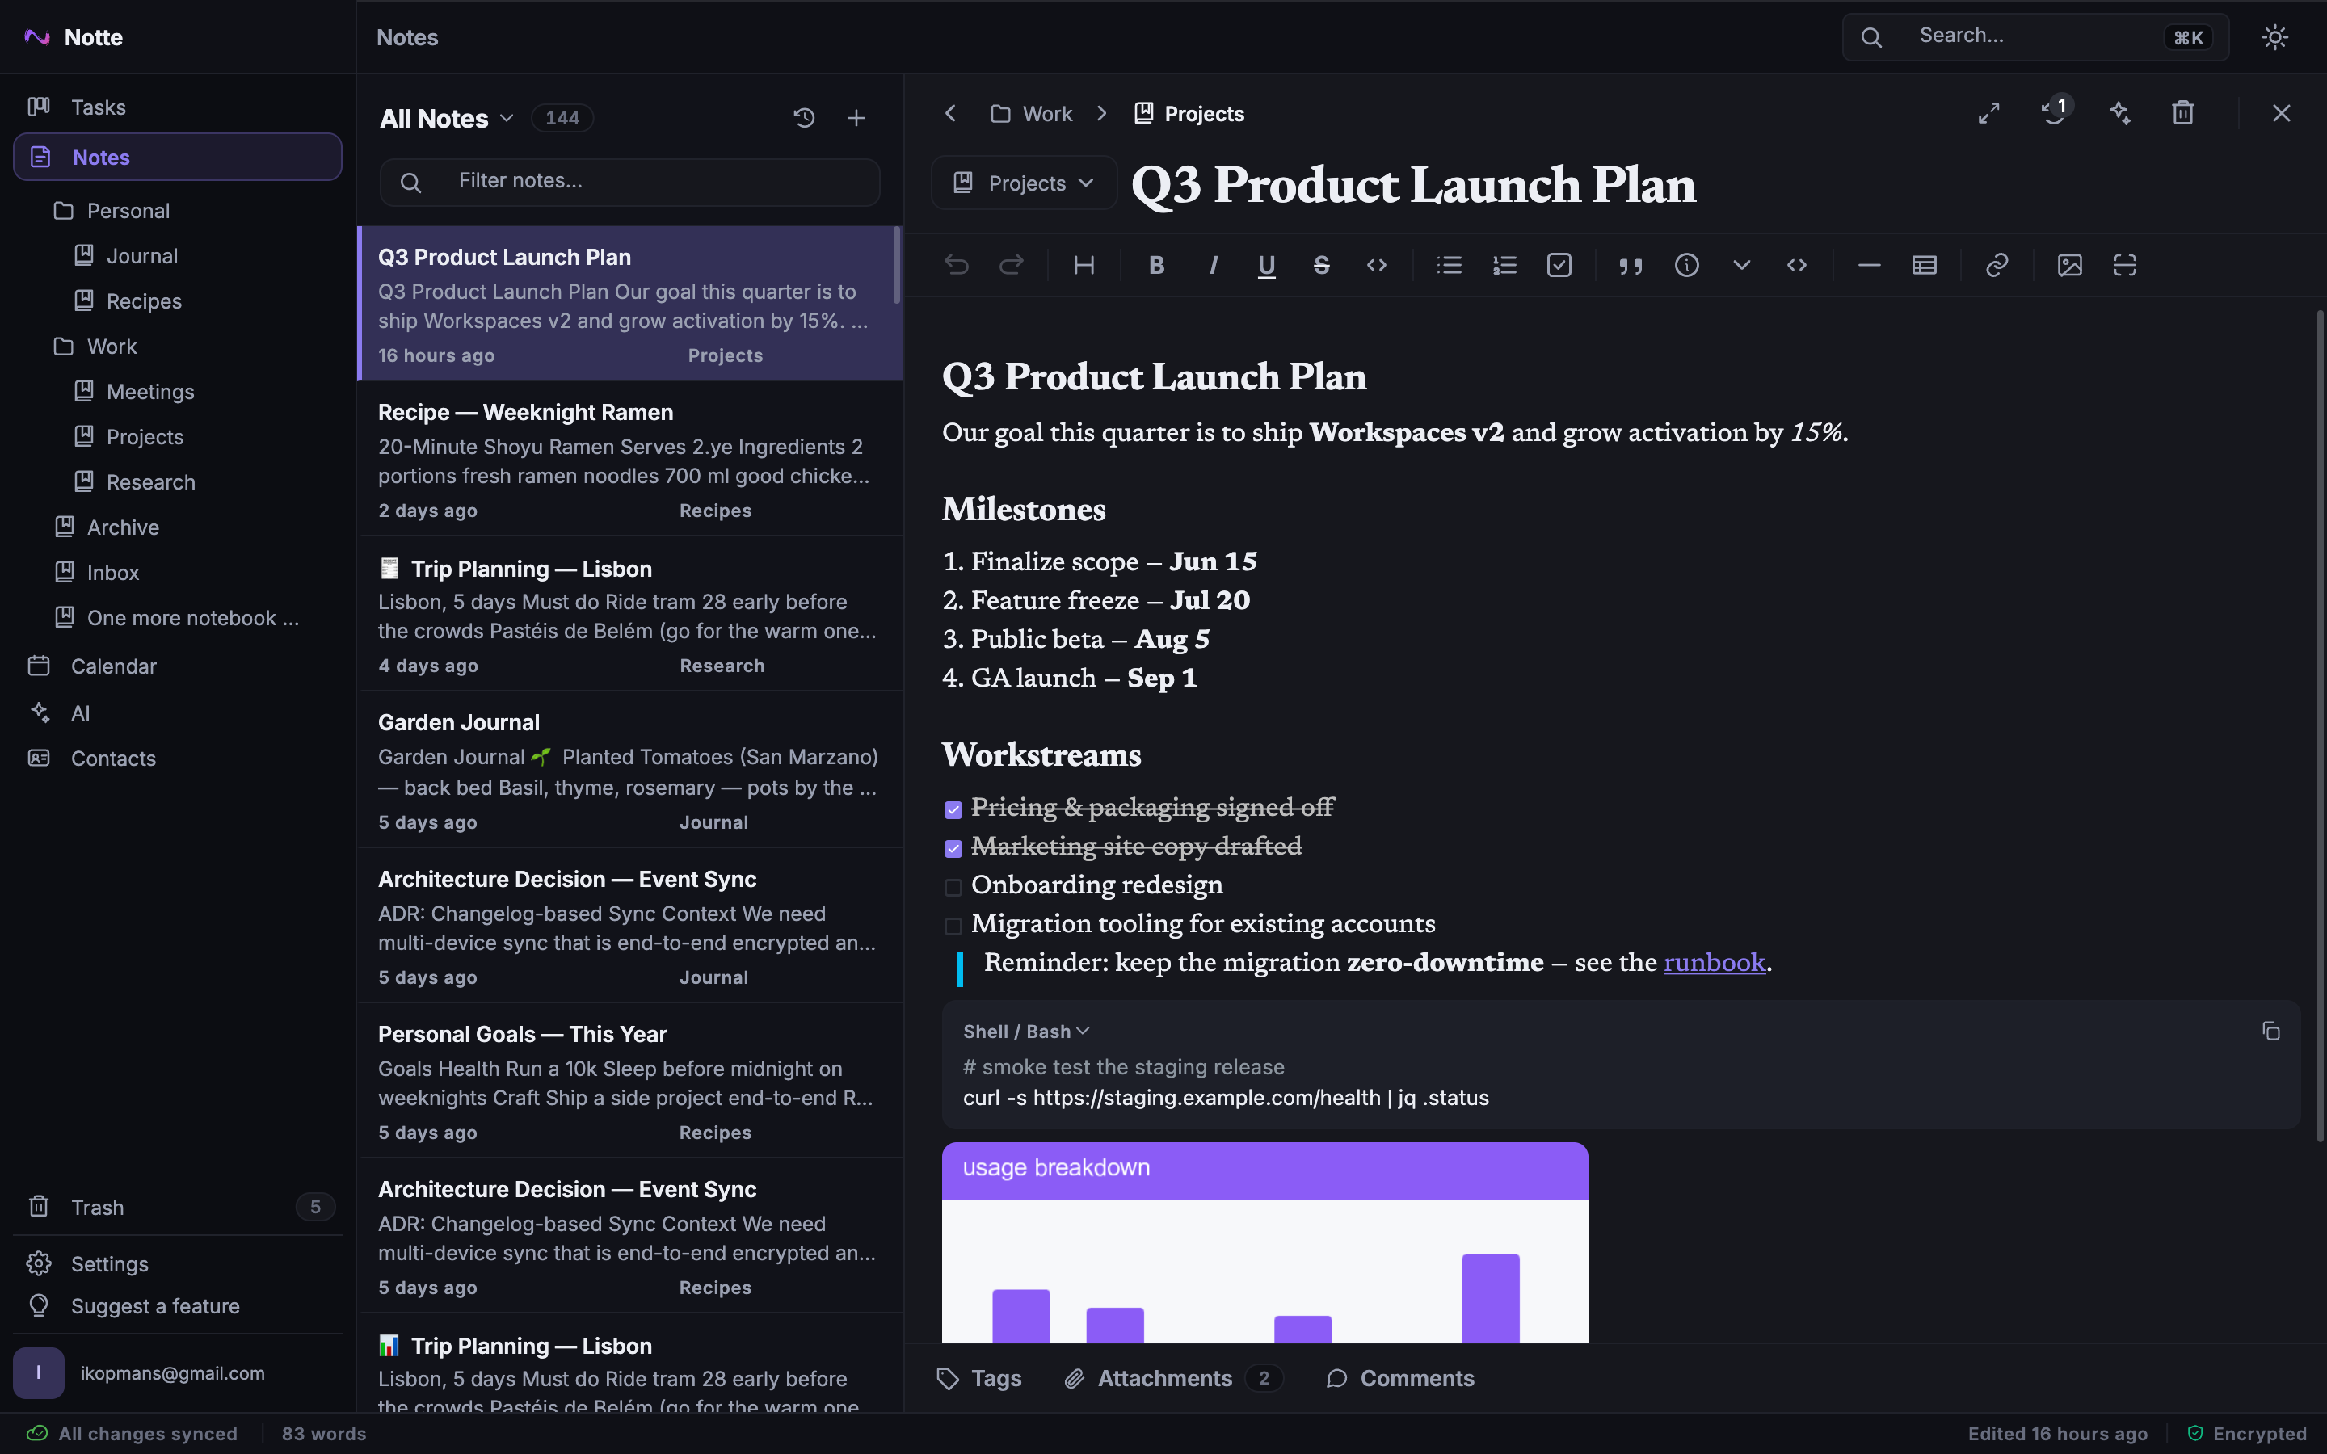Uncheck Marketing site copy drafted
This screenshot has height=1454, width=2327.
pos(953,848)
